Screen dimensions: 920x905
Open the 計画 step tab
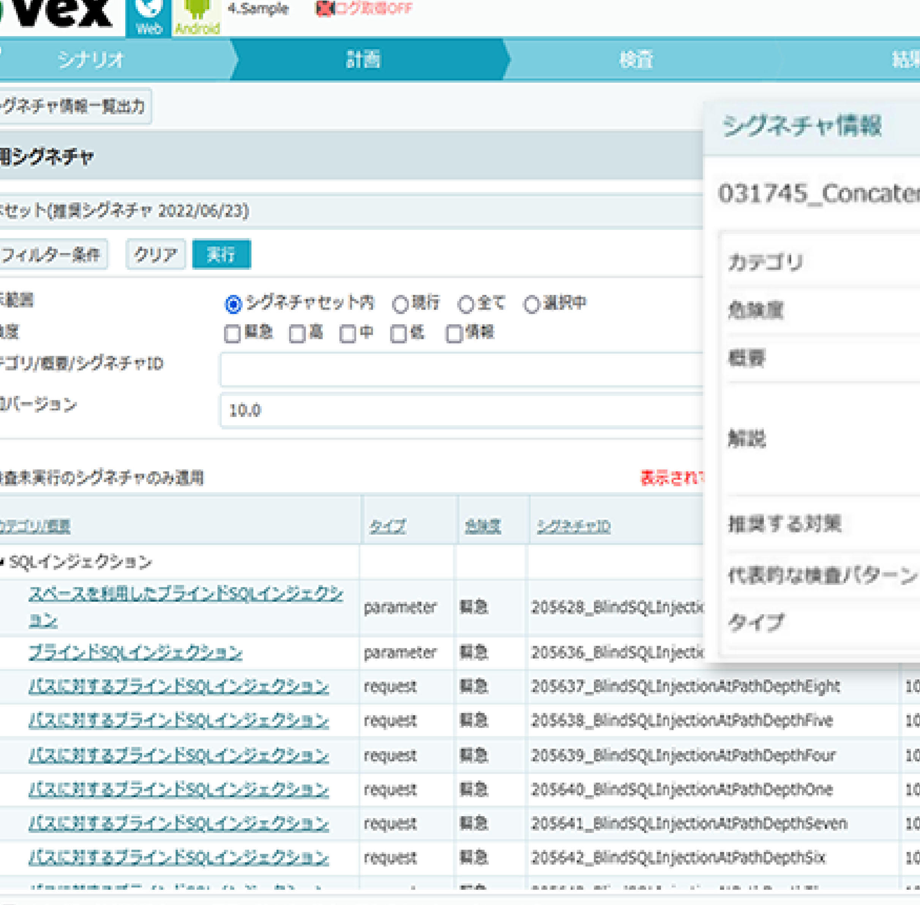pyautogui.click(x=364, y=60)
